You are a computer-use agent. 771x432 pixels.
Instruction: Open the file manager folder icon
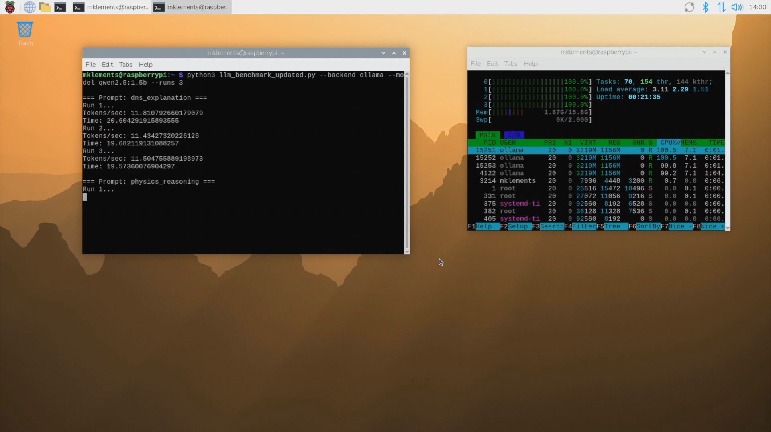point(45,7)
